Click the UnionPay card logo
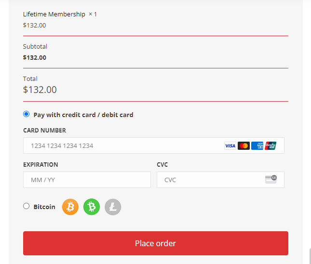 (x=270, y=145)
